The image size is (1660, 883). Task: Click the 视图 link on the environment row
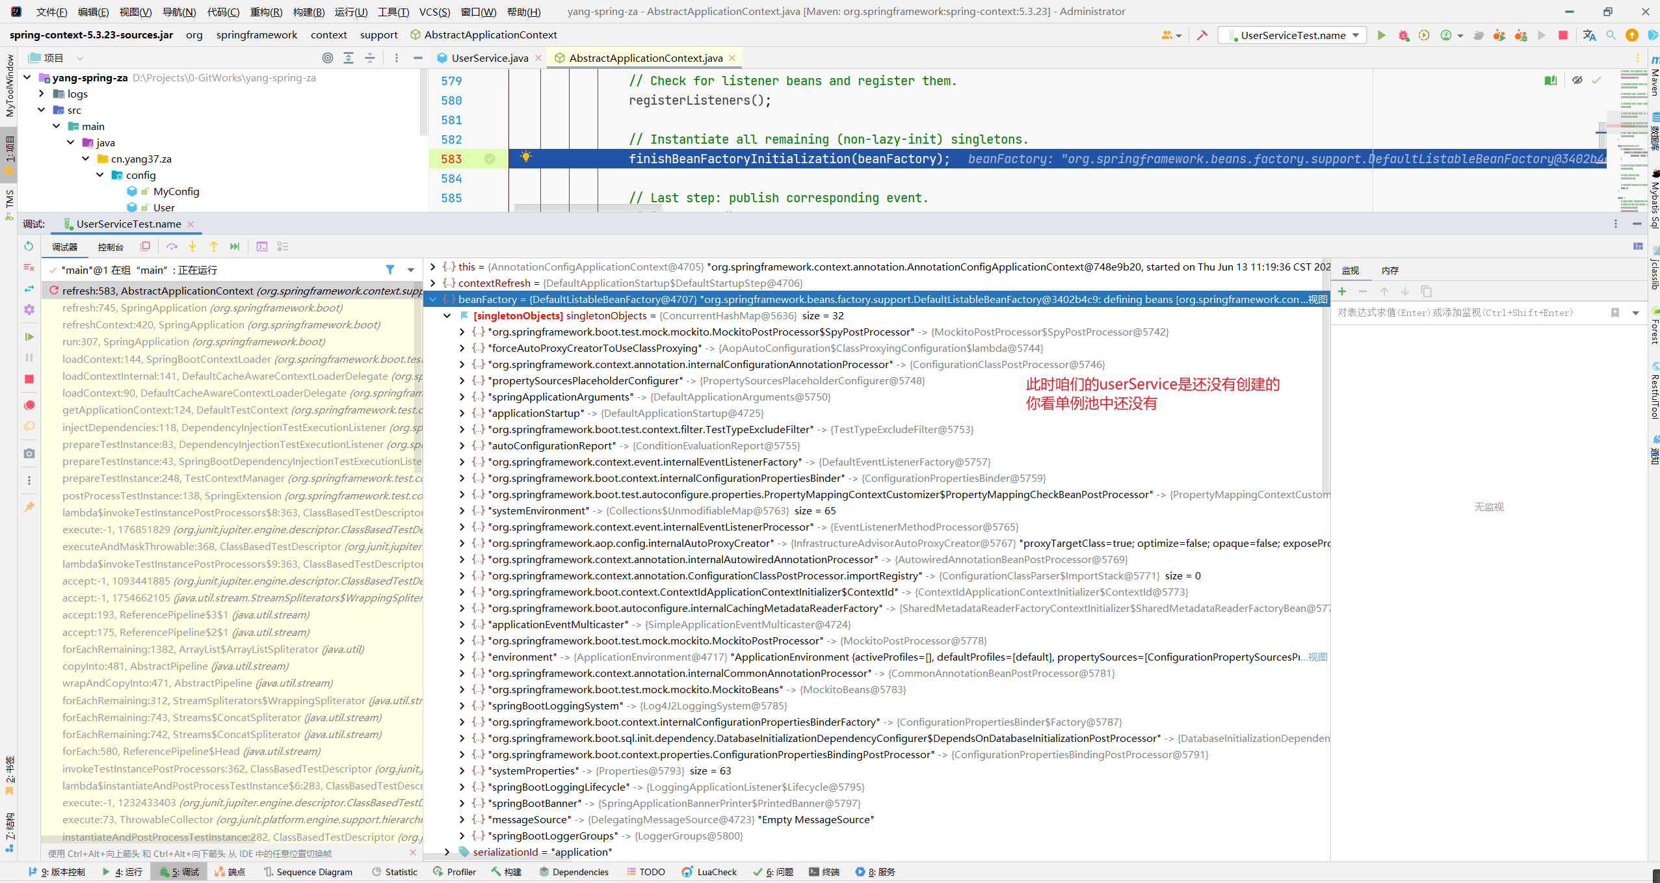(1318, 657)
